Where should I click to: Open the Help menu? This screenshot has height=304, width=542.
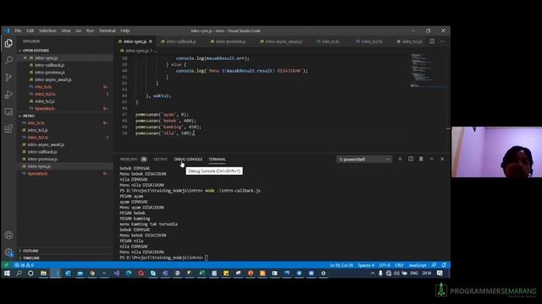[125, 30]
